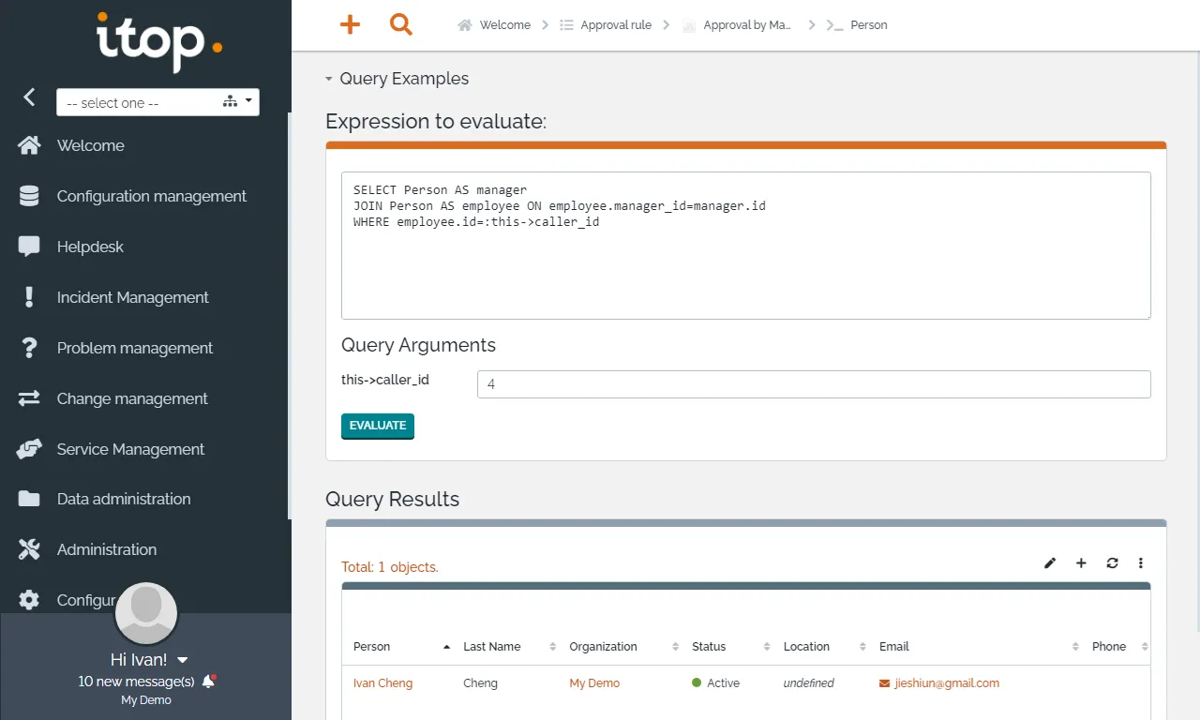Refresh the query results list
The image size is (1200, 720).
tap(1112, 563)
